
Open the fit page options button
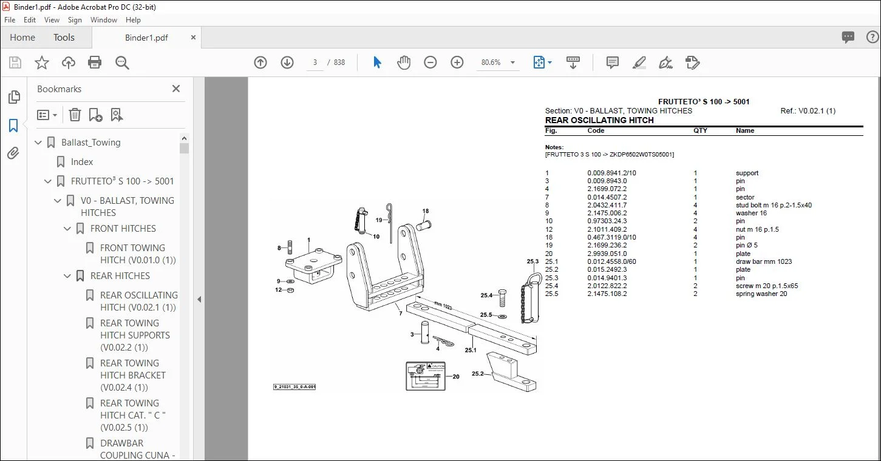point(542,62)
